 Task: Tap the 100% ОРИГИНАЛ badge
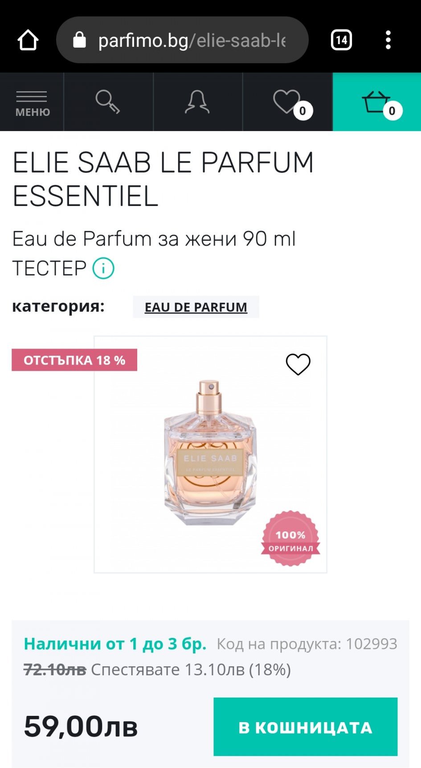coord(290,539)
